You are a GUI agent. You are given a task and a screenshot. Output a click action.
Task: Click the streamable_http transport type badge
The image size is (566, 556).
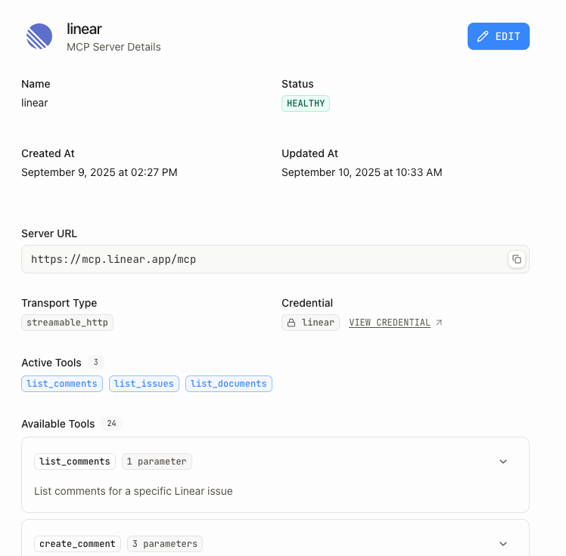tap(67, 323)
